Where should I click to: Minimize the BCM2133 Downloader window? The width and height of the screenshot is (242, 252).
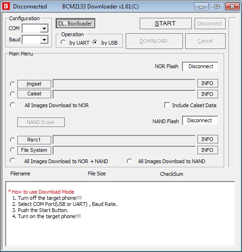tap(201, 7)
